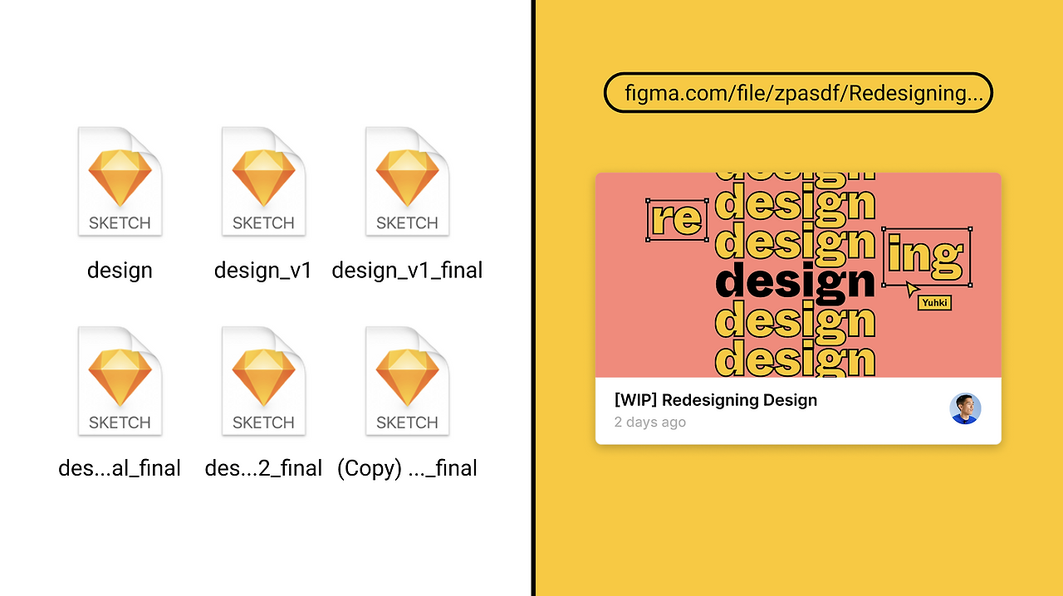The image size is (1063, 596).
Task: Click the "des...al_final" file name
Action: click(x=120, y=468)
